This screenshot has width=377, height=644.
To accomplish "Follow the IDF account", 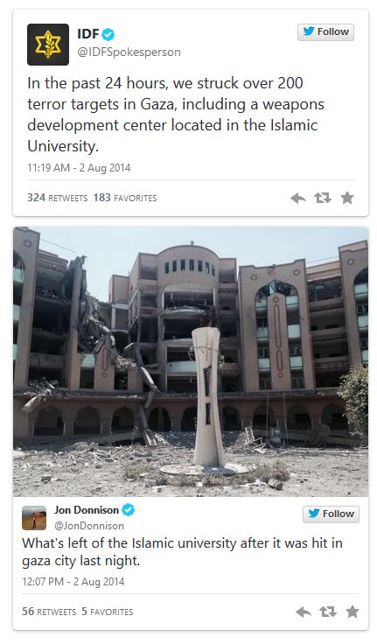I will (325, 32).
